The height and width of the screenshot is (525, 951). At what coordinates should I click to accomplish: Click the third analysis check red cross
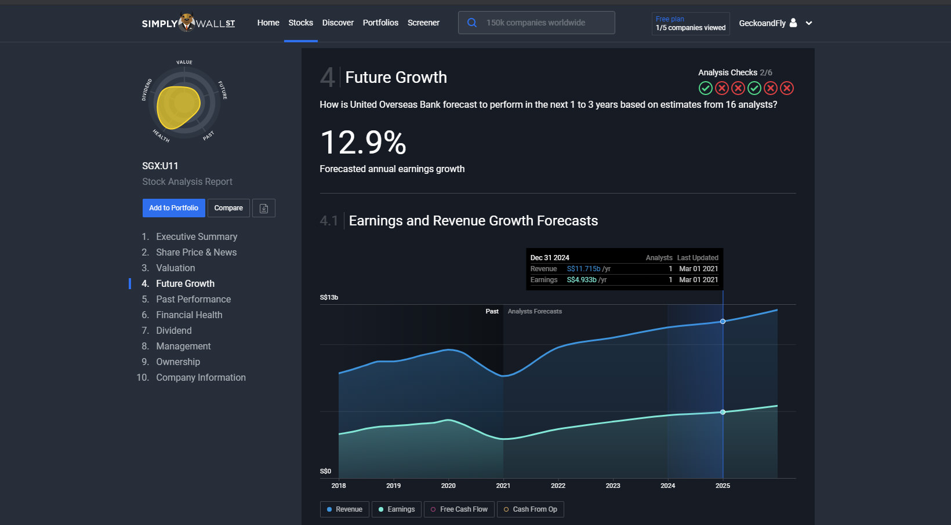[x=738, y=88]
